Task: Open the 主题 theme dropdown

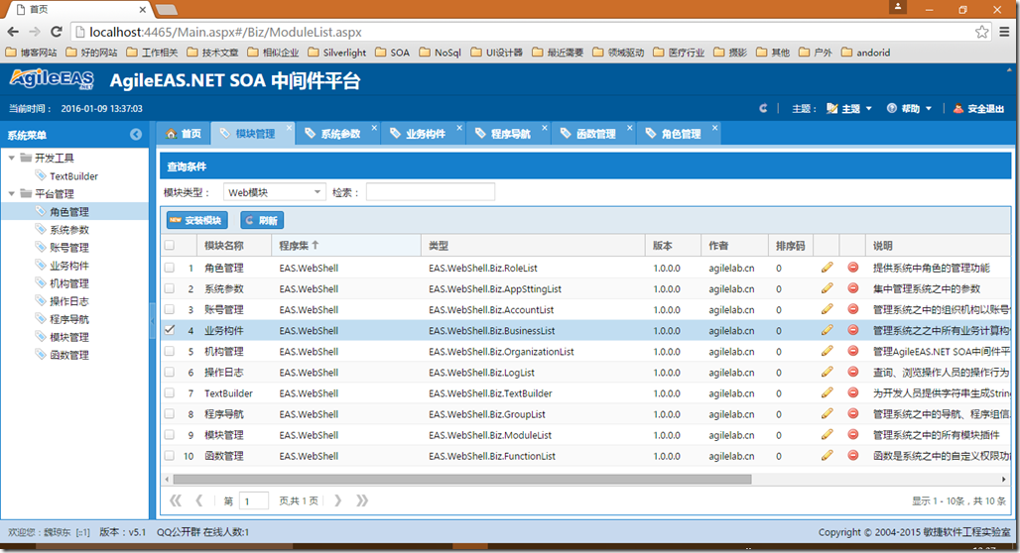Action: pyautogui.click(x=849, y=109)
